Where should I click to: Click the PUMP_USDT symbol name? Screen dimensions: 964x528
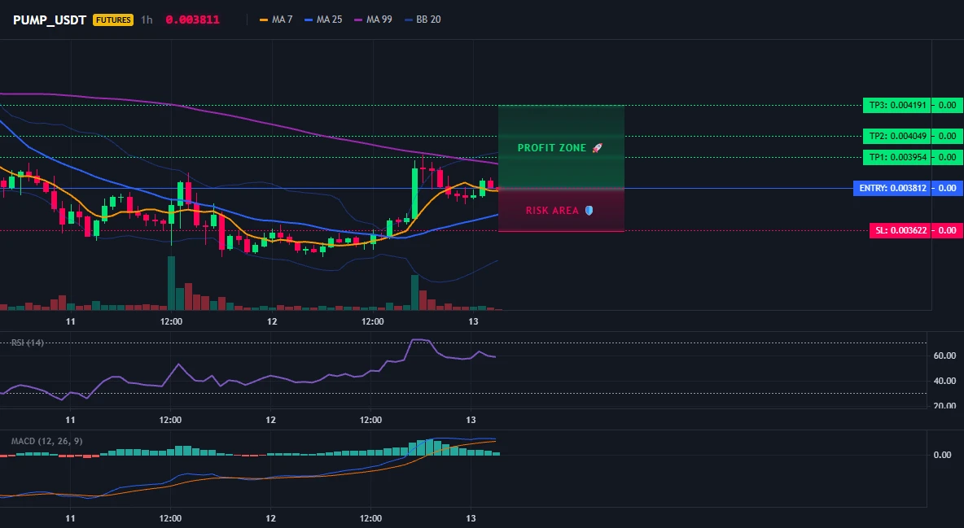click(x=50, y=20)
